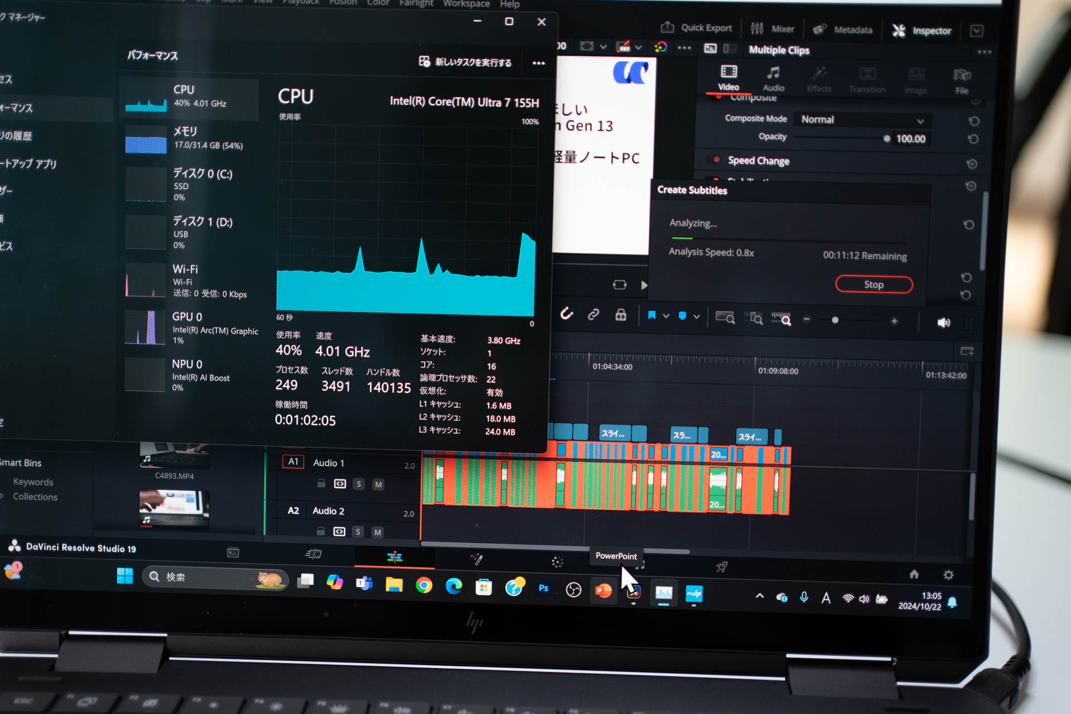Enable the snapping magnet tool
Image resolution: width=1071 pixels, height=714 pixels.
pos(567,315)
